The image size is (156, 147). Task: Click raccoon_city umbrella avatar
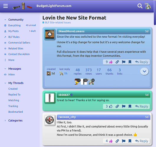[50, 120]
